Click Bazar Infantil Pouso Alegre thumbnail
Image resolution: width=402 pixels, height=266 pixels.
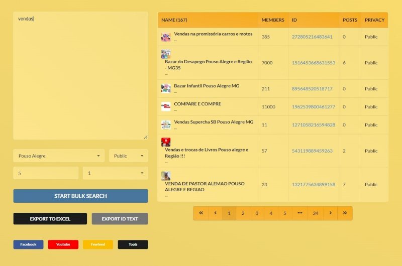coord(166,88)
